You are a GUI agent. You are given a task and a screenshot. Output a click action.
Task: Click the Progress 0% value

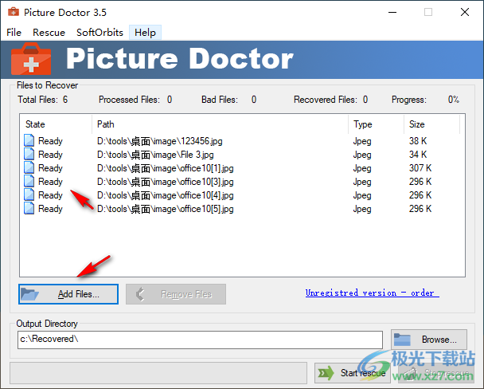coord(454,100)
